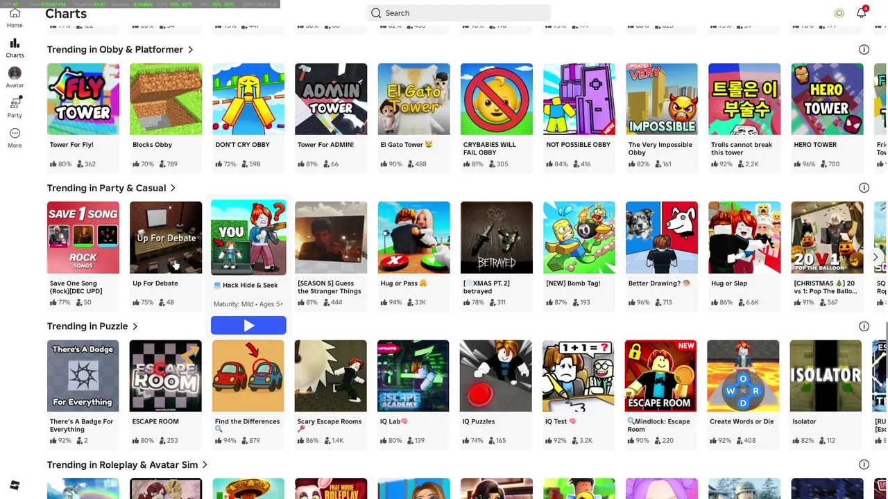Screen dimensions: 888x499
Task: Open the Home sidebar icon
Action: [x=15, y=18]
